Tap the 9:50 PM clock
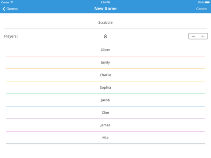 click(x=105, y=2)
